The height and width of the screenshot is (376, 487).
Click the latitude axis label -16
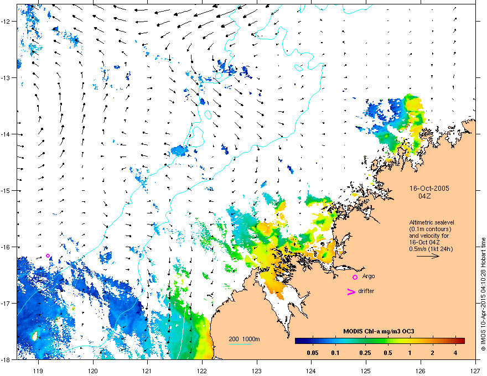coord(6,247)
